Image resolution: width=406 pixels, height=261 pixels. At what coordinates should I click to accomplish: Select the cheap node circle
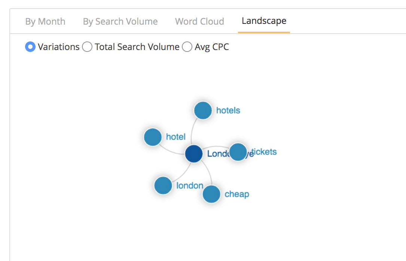pos(211,194)
